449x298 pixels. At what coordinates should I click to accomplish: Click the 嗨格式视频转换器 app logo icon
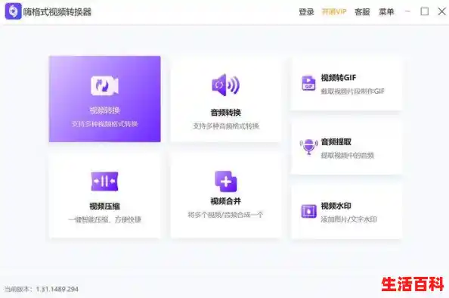click(13, 11)
